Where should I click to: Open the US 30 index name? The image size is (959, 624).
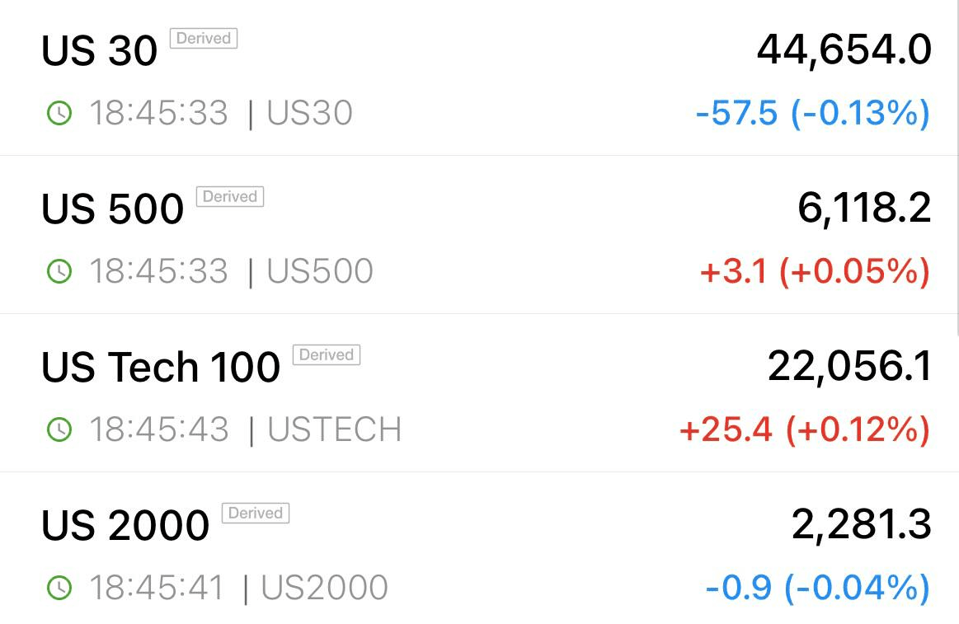pyautogui.click(x=99, y=51)
